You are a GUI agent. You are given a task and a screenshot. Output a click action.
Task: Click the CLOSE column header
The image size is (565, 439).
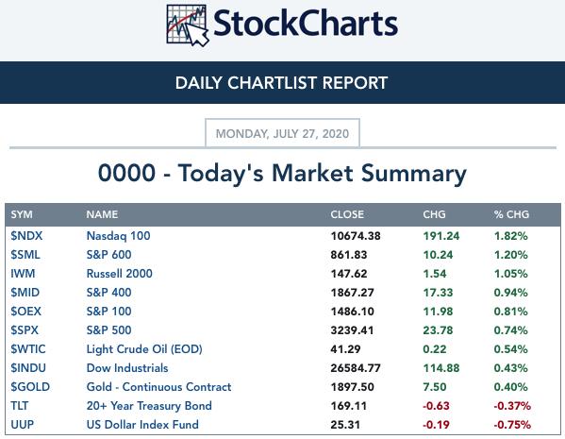[x=347, y=214]
